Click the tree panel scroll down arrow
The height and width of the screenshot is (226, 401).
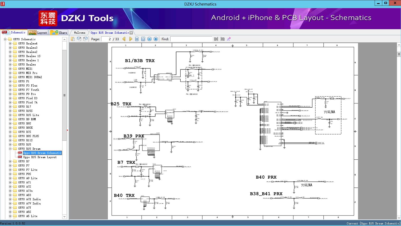(64, 217)
